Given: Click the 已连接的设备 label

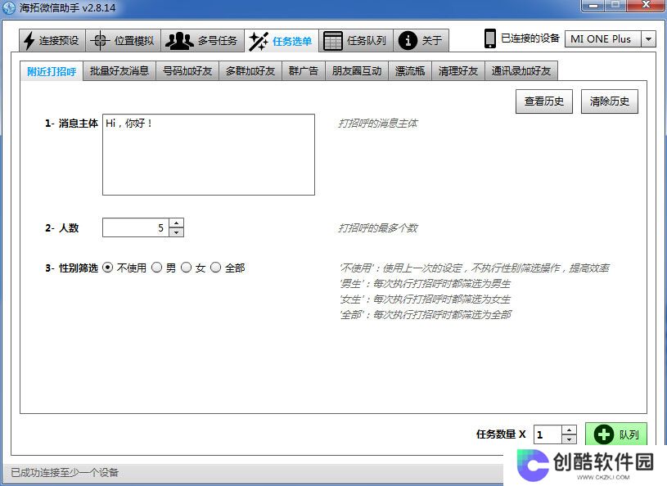Looking at the screenshot, I should pyautogui.click(x=530, y=38).
